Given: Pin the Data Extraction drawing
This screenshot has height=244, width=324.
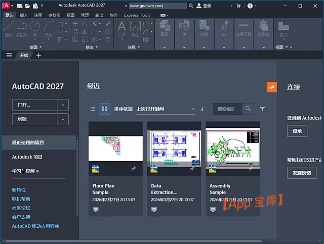Looking at the screenshot, I should (192, 169).
